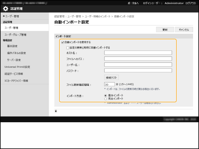The image size is (199, 149).
Task: Enable 設定の更新と同時に自動インポートする checkbox
Action: [x=68, y=48]
